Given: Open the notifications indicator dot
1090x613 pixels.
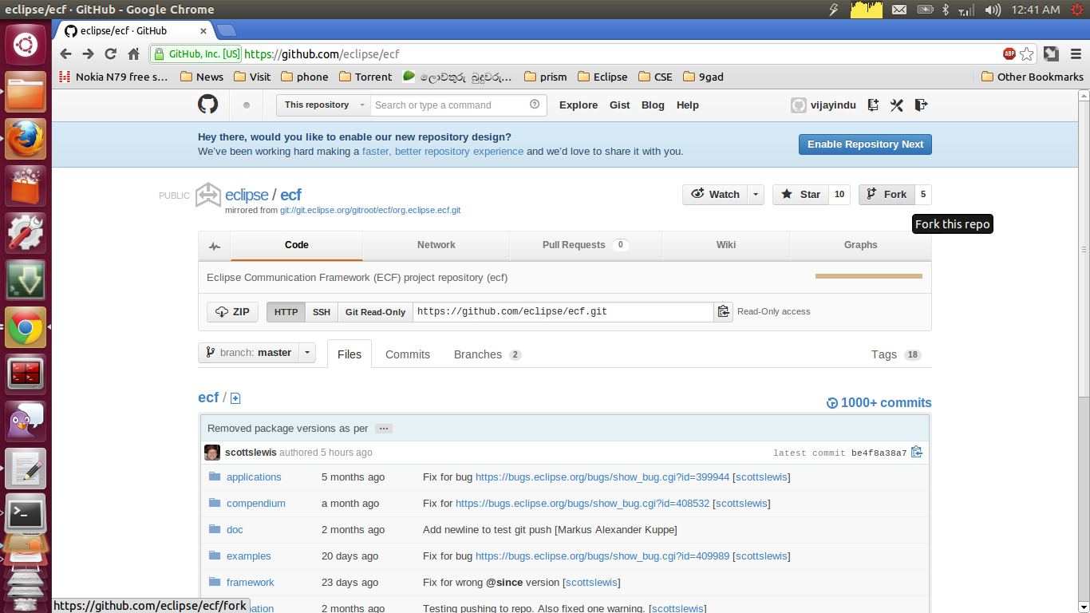Looking at the screenshot, I should click(x=247, y=105).
